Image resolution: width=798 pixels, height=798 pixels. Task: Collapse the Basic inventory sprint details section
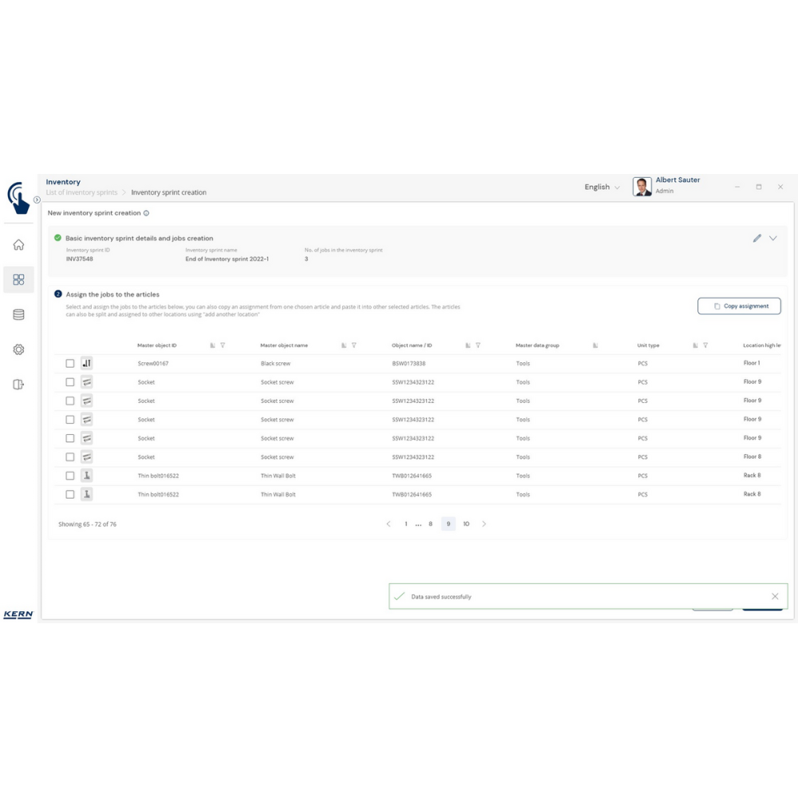[772, 238]
